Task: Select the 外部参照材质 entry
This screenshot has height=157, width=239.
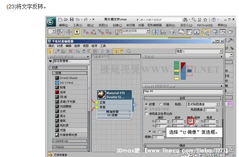Action: click(71, 135)
